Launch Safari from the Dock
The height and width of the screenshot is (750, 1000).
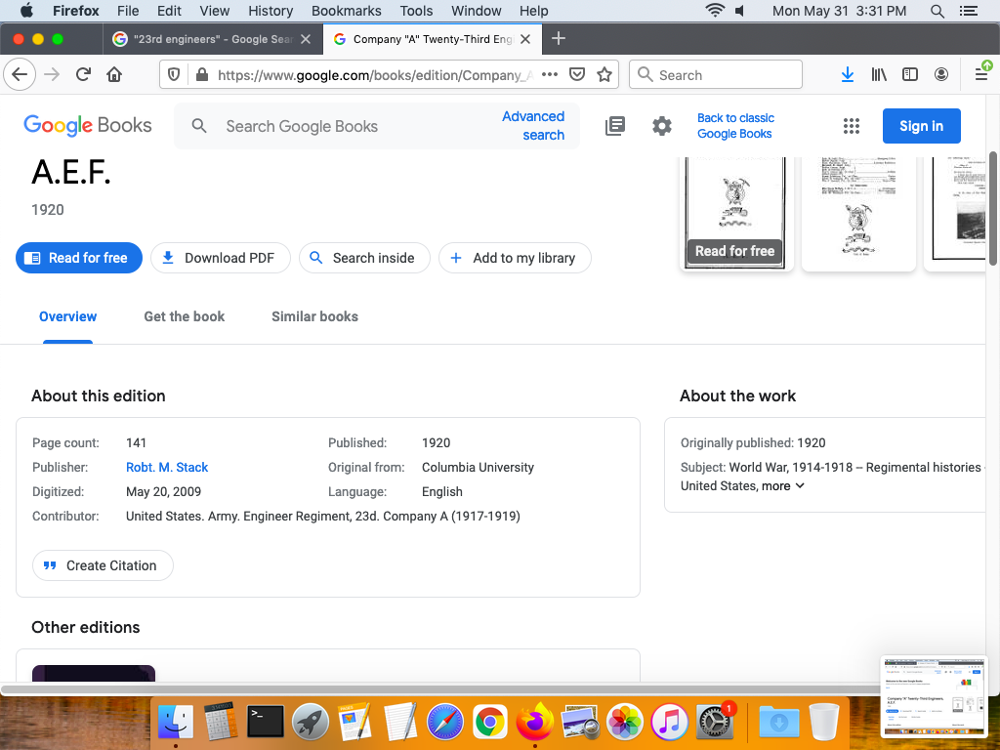pos(443,722)
